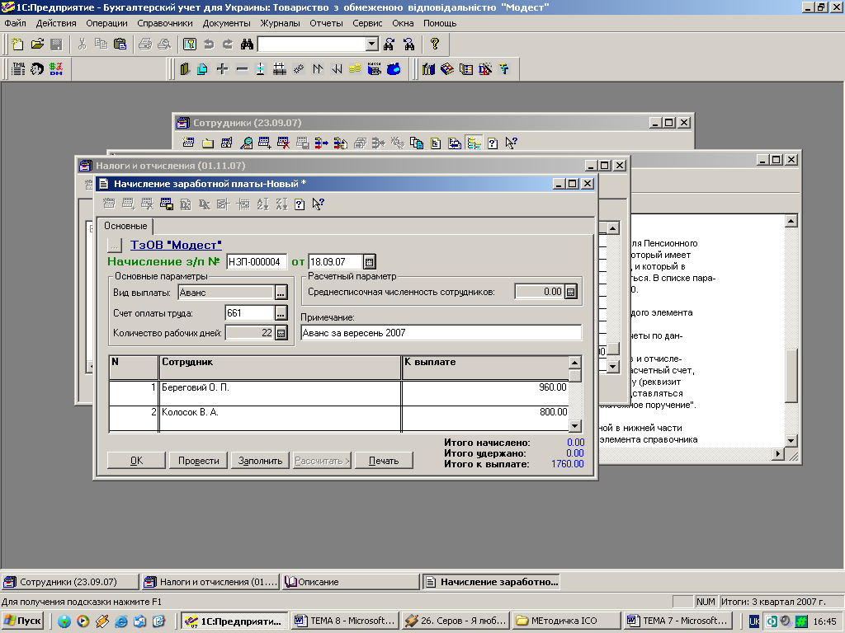Open the Операции menu
Screen dimensions: 845x633
coord(106,23)
